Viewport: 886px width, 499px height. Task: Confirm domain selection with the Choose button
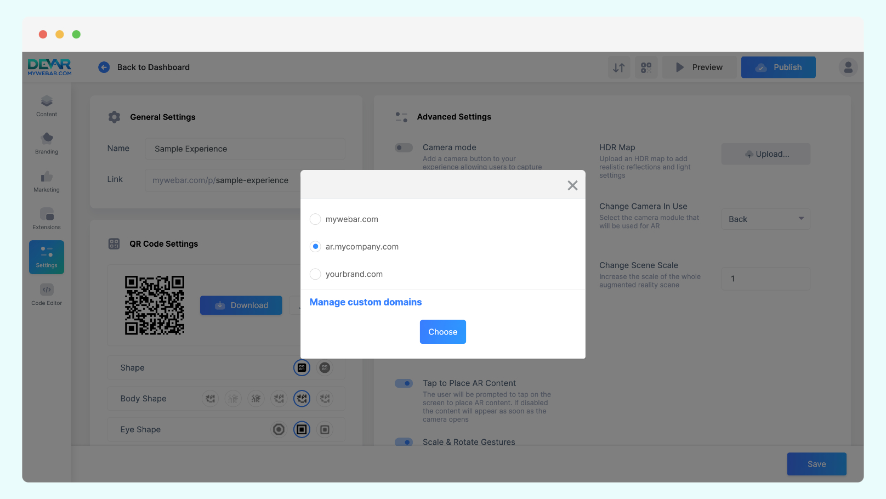442,331
